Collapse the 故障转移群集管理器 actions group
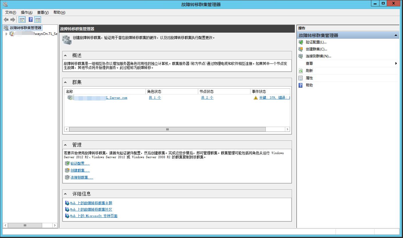 pos(396,35)
